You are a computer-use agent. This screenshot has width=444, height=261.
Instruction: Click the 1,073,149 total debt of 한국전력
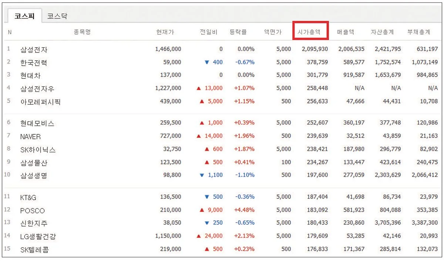coord(425,62)
